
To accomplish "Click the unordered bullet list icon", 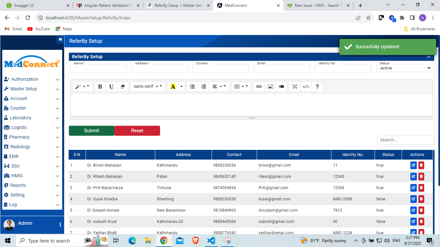I will (x=192, y=87).
